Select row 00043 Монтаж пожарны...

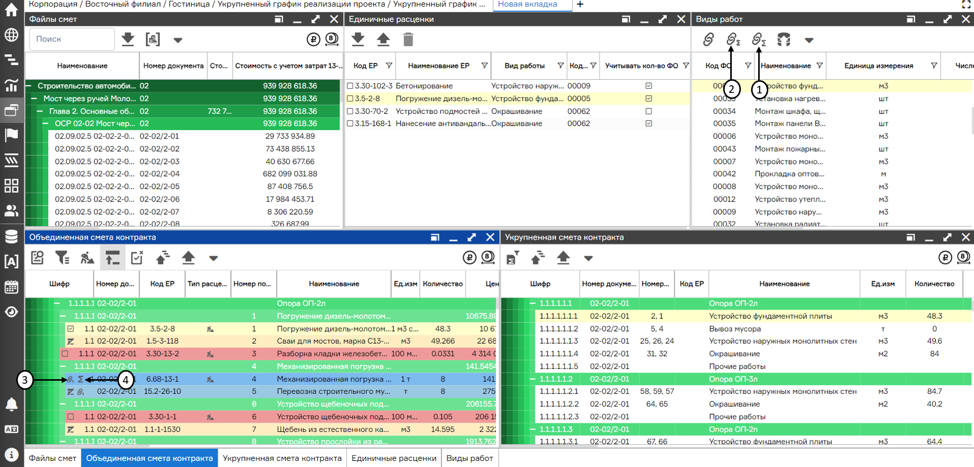pos(832,149)
